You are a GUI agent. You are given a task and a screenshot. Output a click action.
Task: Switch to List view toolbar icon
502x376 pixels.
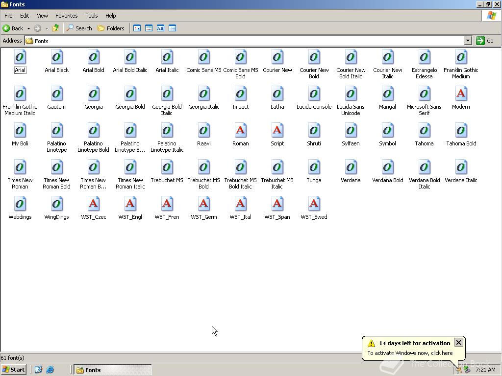click(x=149, y=28)
